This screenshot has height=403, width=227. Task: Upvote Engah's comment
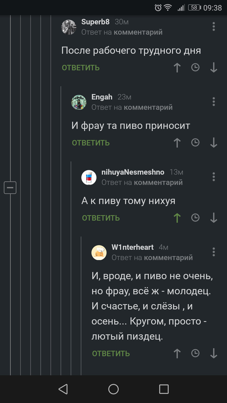point(177,143)
